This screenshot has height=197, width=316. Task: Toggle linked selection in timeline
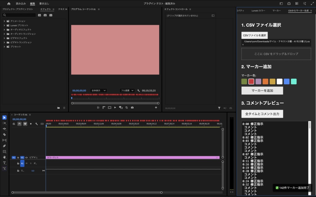[x=25, y=124]
